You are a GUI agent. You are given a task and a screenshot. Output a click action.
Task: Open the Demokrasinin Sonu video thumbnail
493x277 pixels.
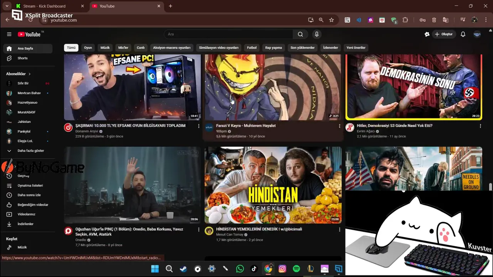[414, 87]
